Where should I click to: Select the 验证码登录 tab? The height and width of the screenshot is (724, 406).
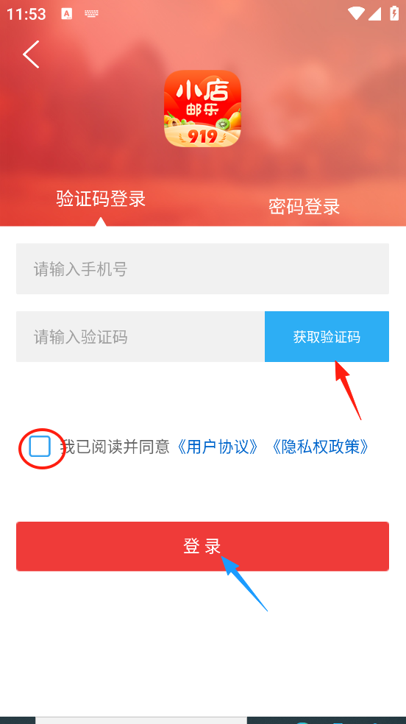pos(101,199)
